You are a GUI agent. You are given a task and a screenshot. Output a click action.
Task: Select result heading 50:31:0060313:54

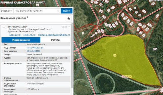(x=18, y=27)
